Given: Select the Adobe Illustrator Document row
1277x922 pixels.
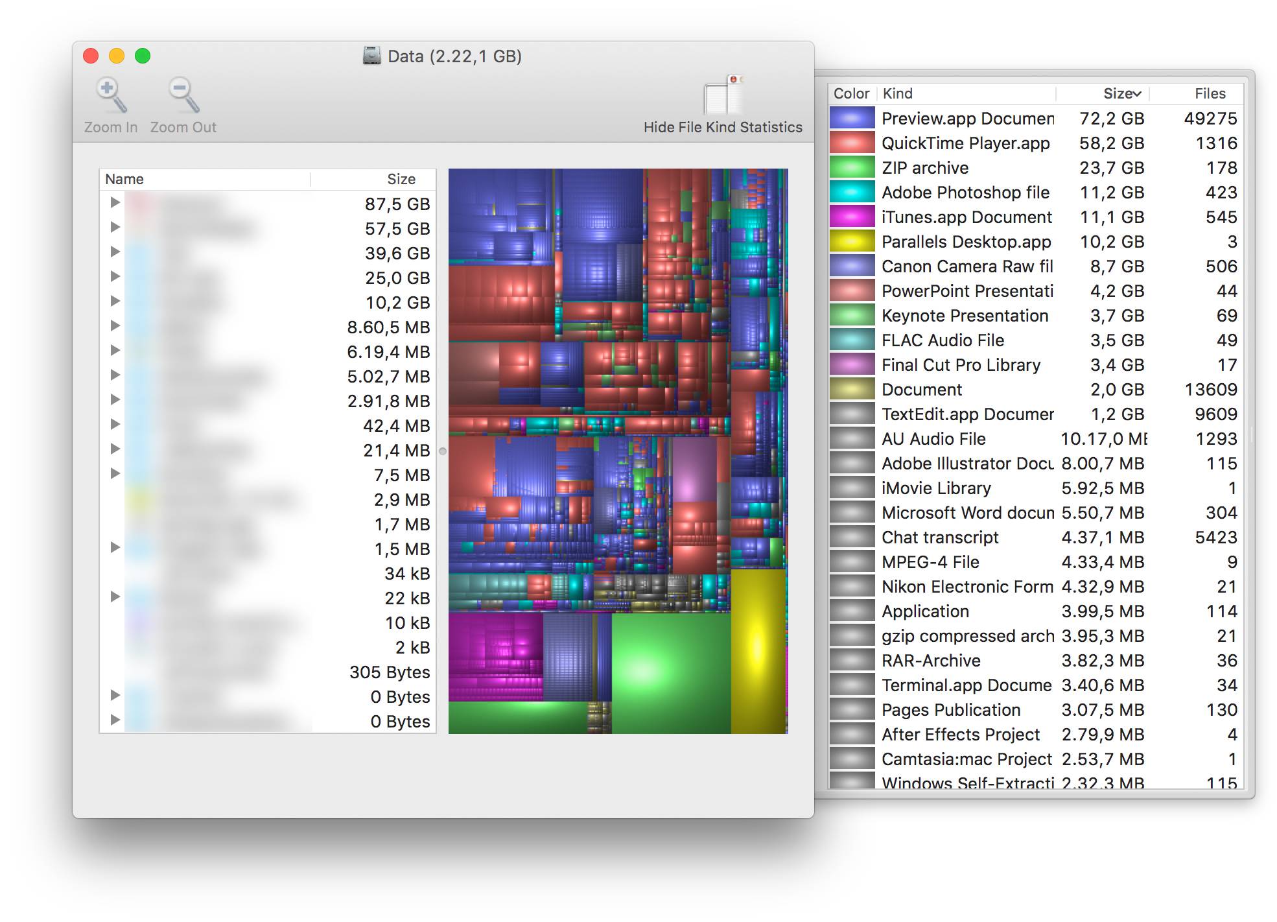Looking at the screenshot, I should point(1036,463).
